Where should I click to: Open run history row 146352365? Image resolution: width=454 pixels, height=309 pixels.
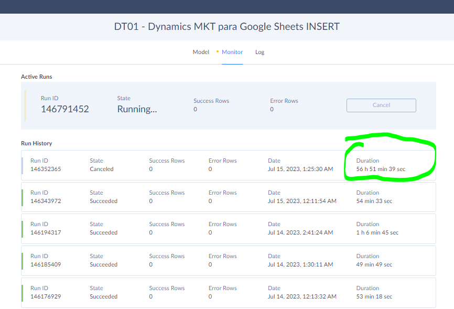(229, 165)
